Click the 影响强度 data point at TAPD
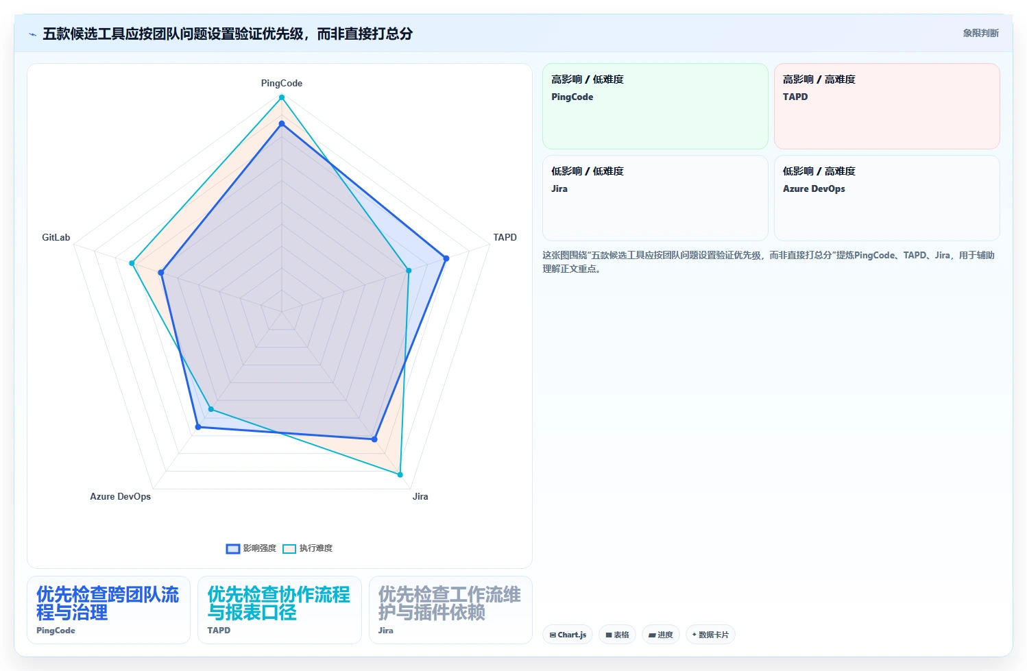 [446, 258]
